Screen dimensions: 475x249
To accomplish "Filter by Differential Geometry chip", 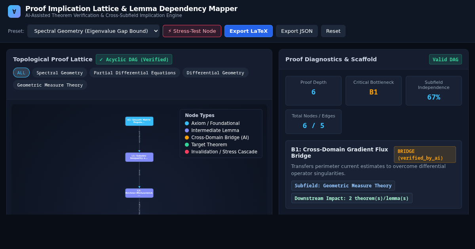I will coord(215,73).
